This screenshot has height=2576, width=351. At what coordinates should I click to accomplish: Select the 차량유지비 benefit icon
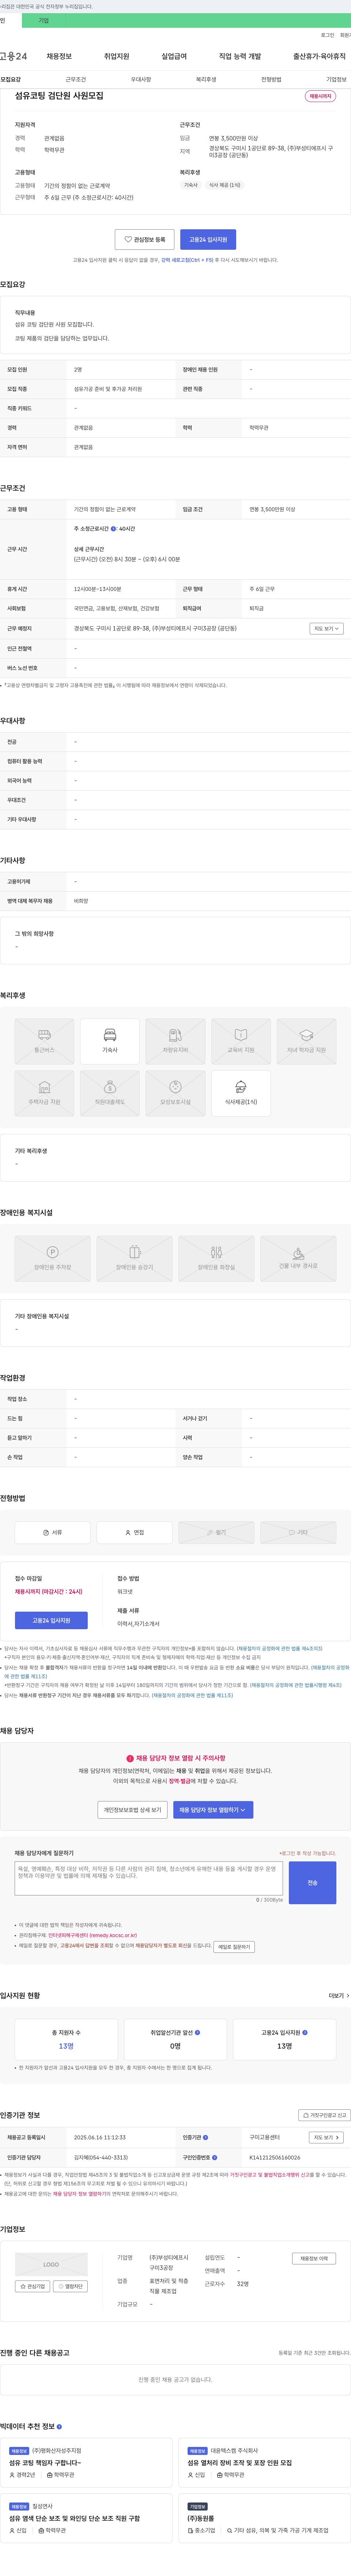(x=175, y=1041)
